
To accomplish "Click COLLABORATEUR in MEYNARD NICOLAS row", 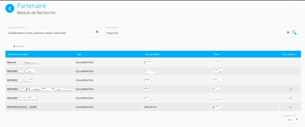I will pyautogui.click(x=84, y=107).
